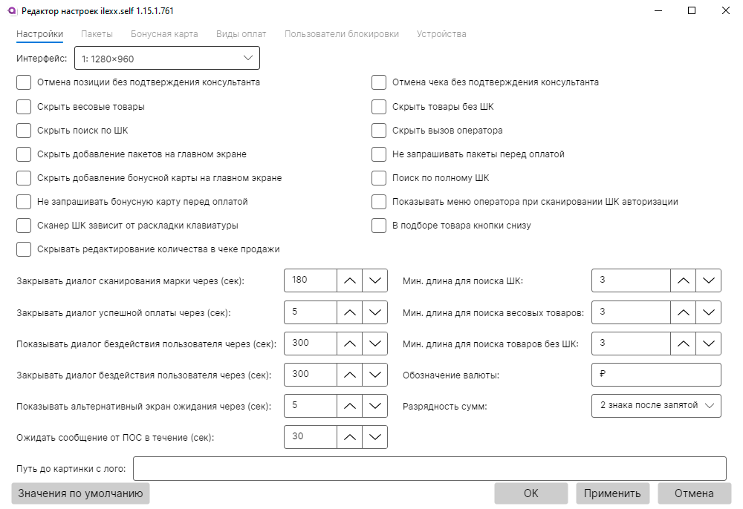Decrease the user inactivity dialog show delay
Screen dimensions: 743x509
click(x=374, y=343)
